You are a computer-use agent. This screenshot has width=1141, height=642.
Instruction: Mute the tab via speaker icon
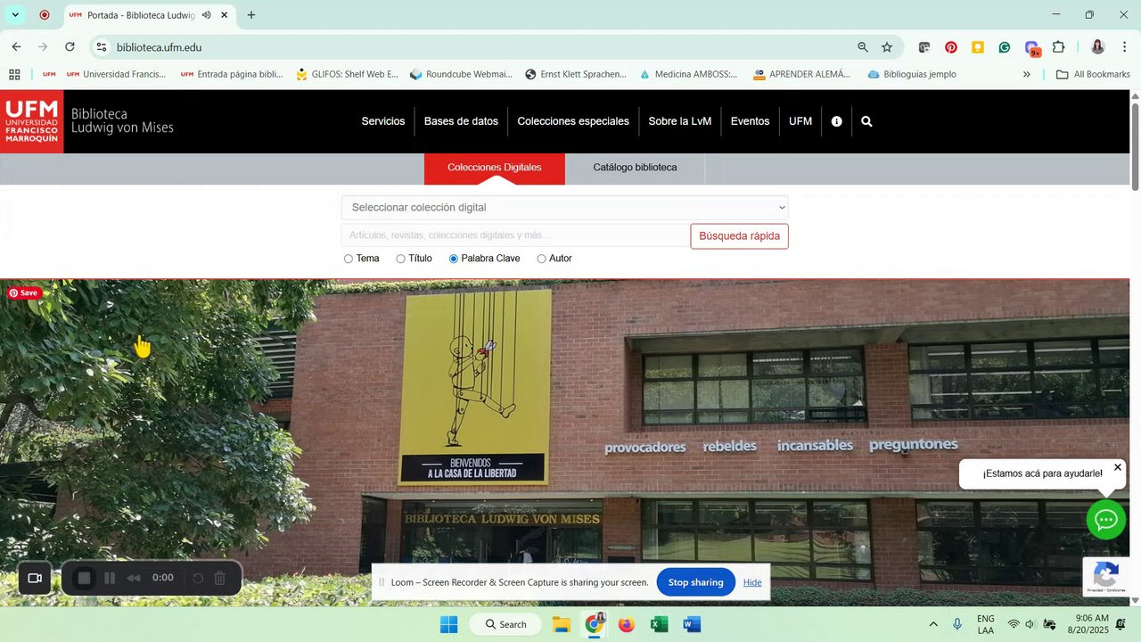click(207, 15)
